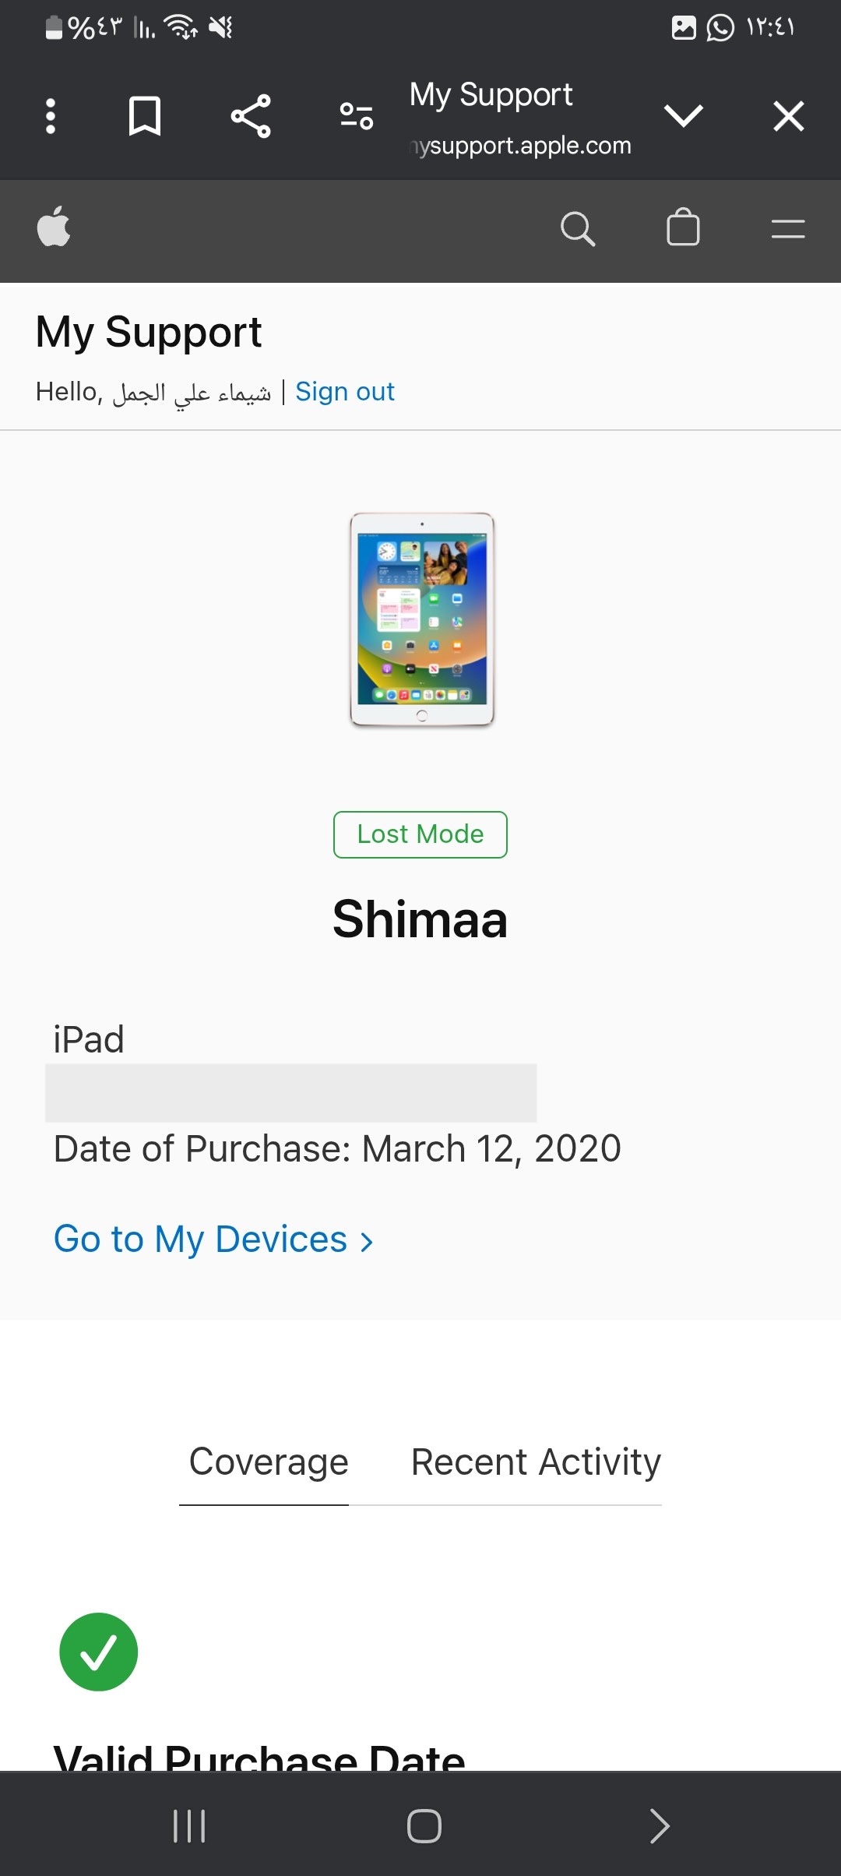Open site settings sliders icon
Screen dimensions: 841x1876
[x=357, y=117]
